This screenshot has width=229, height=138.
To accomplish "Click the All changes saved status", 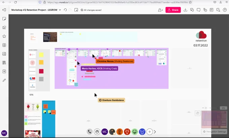I will [x=91, y=10].
